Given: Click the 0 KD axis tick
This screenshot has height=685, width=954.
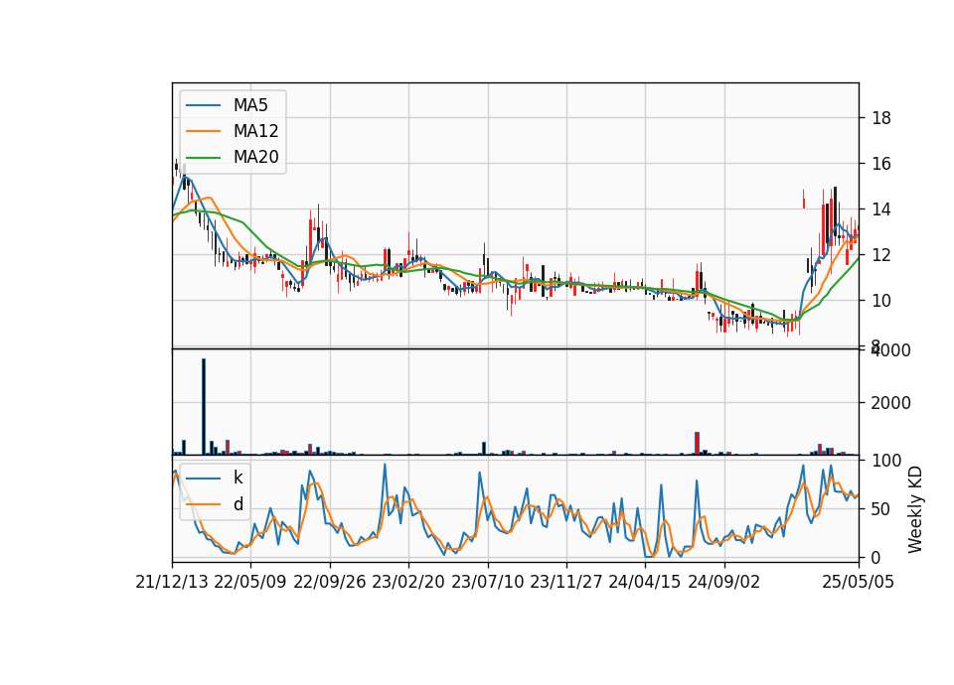Looking at the screenshot, I should click(876, 557).
